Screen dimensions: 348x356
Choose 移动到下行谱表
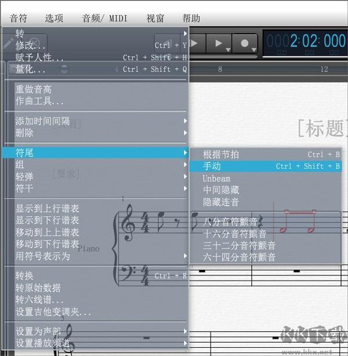[x=96, y=244]
